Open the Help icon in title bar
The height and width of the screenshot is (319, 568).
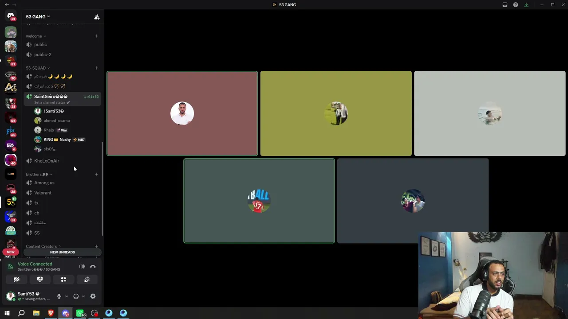click(x=516, y=5)
